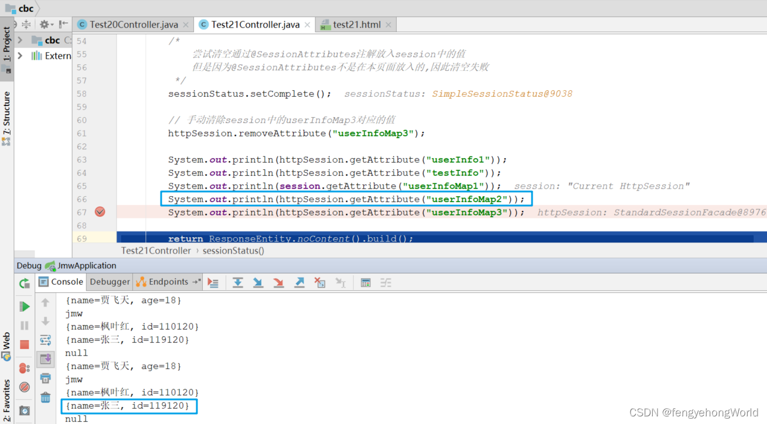This screenshot has height=424, width=767.
Task: Click Test21Controller in editor breadcrumb
Action: point(156,251)
